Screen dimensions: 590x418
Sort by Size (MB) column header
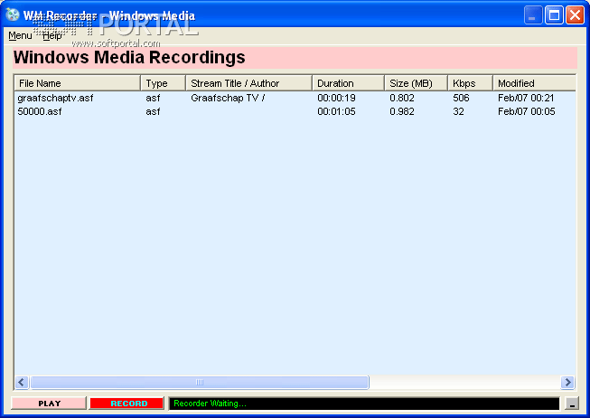[416, 83]
